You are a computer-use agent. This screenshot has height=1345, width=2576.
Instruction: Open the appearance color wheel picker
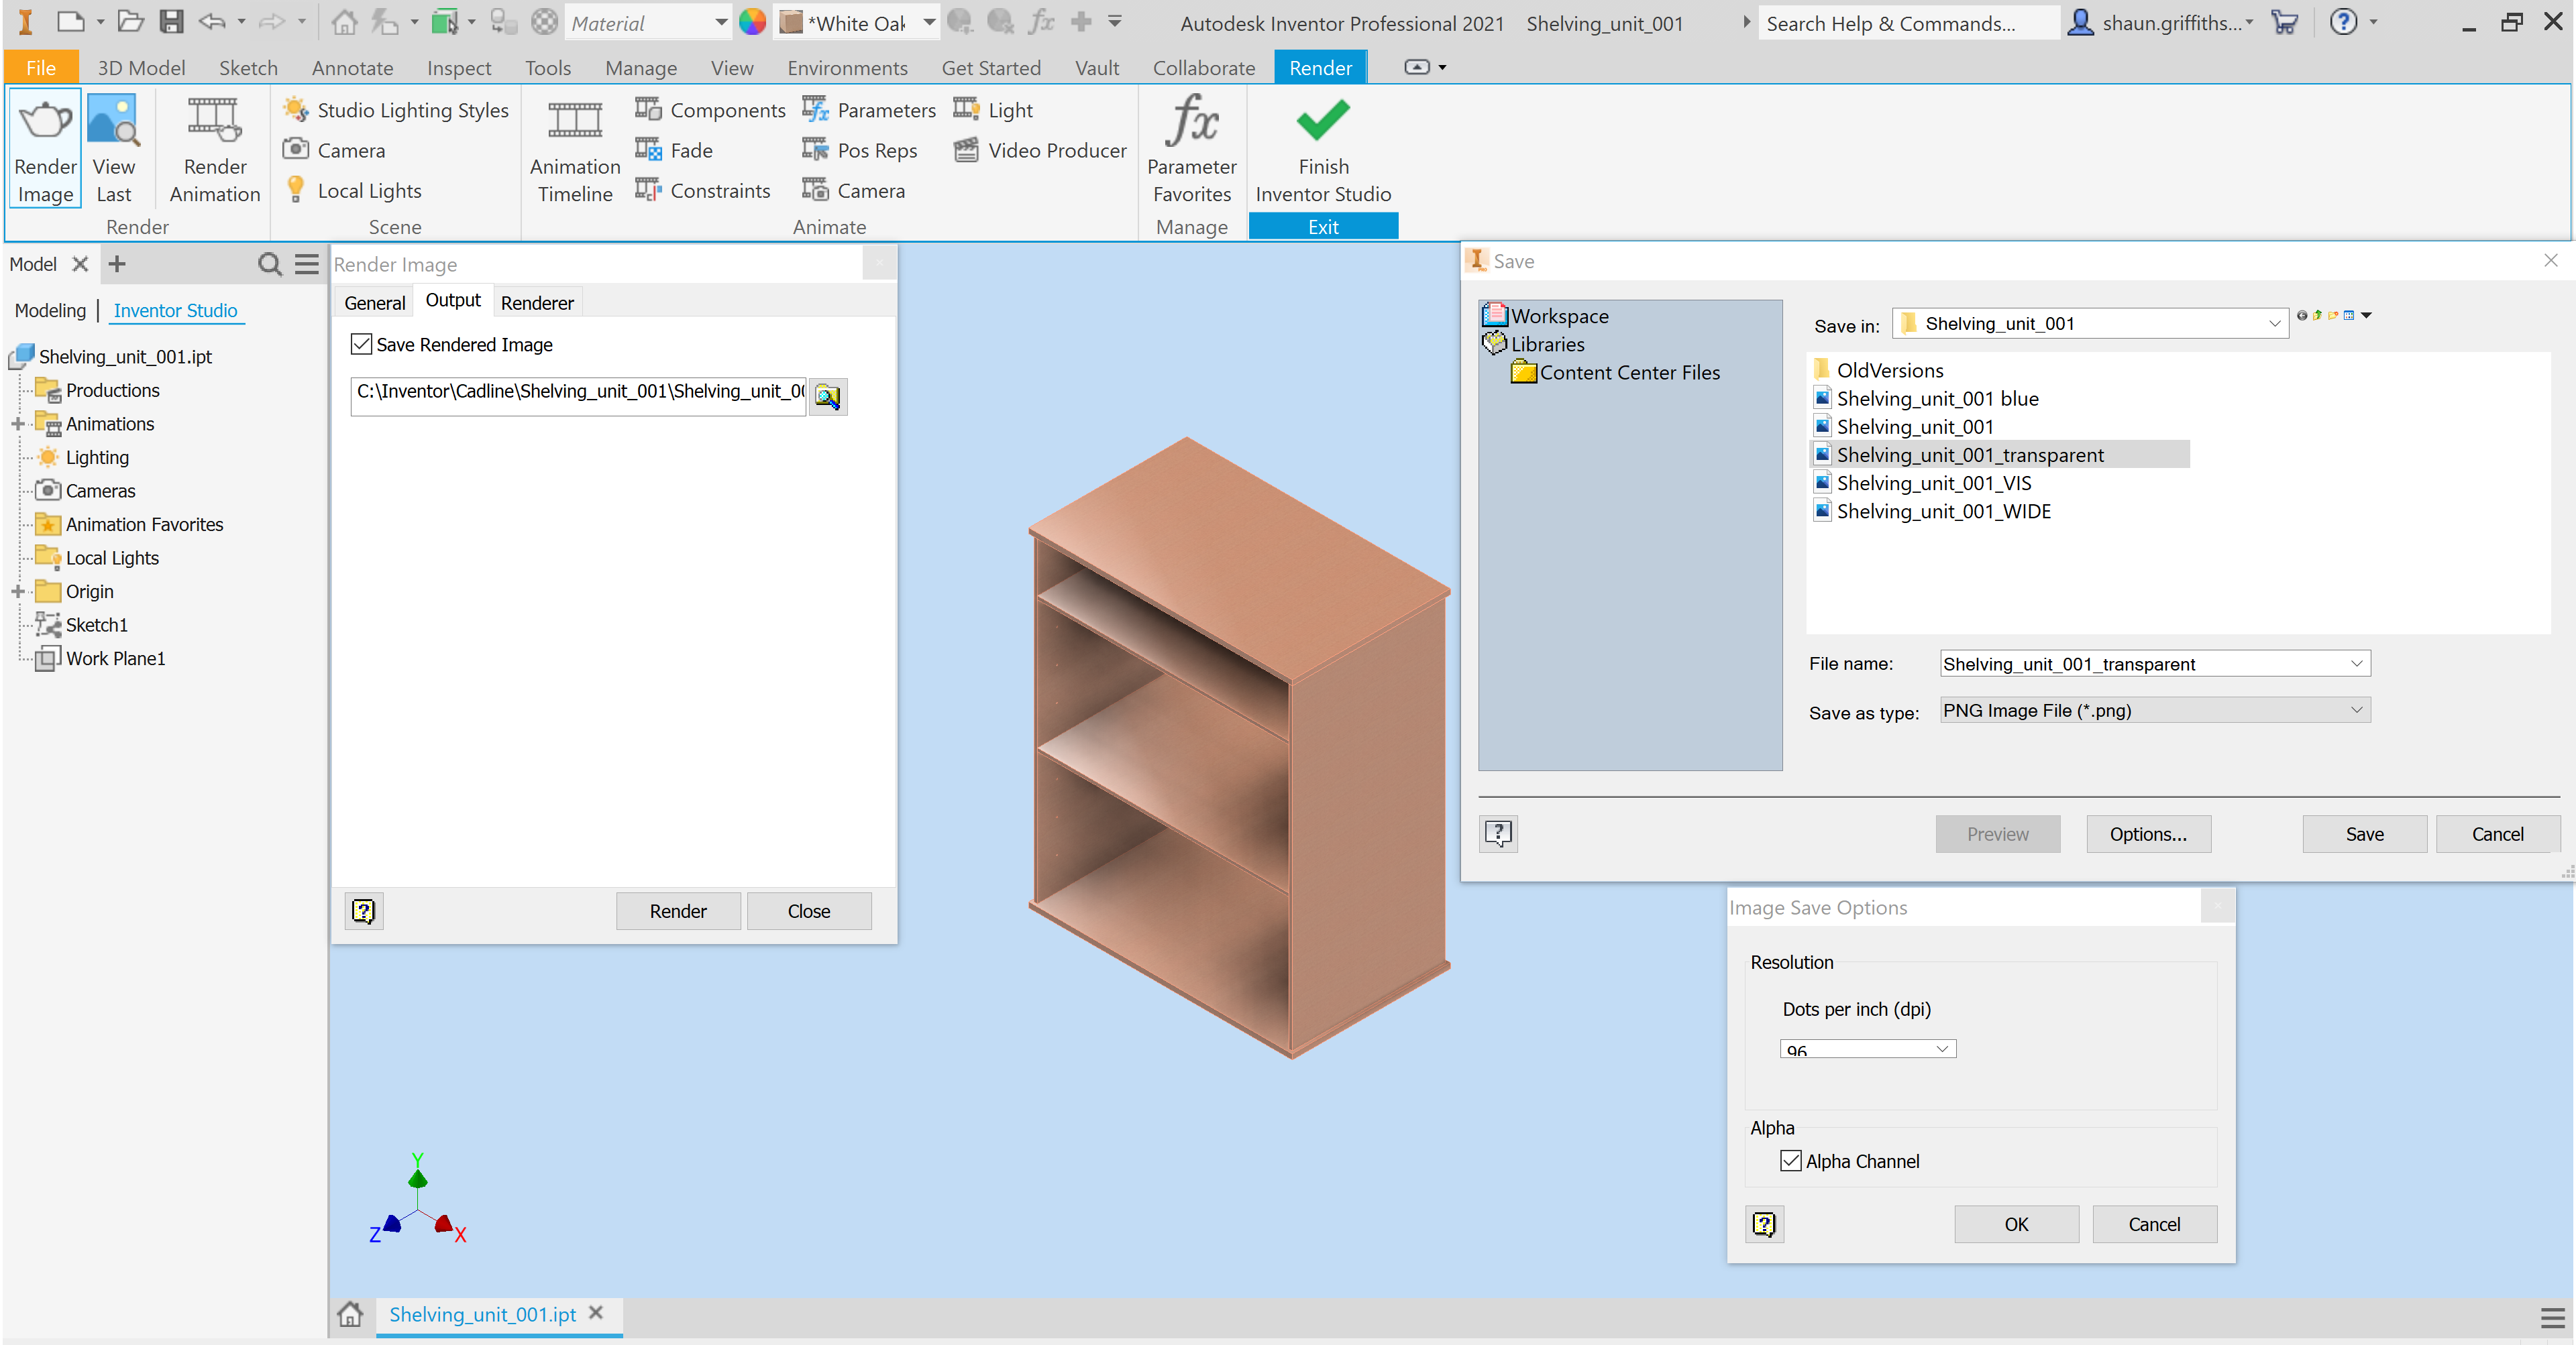[753, 22]
